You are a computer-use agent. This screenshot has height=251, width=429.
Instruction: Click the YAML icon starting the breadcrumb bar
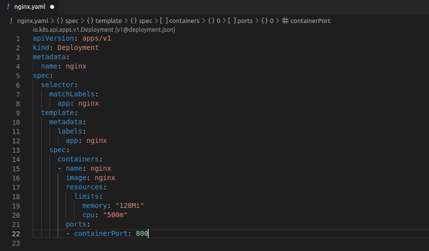[11, 21]
